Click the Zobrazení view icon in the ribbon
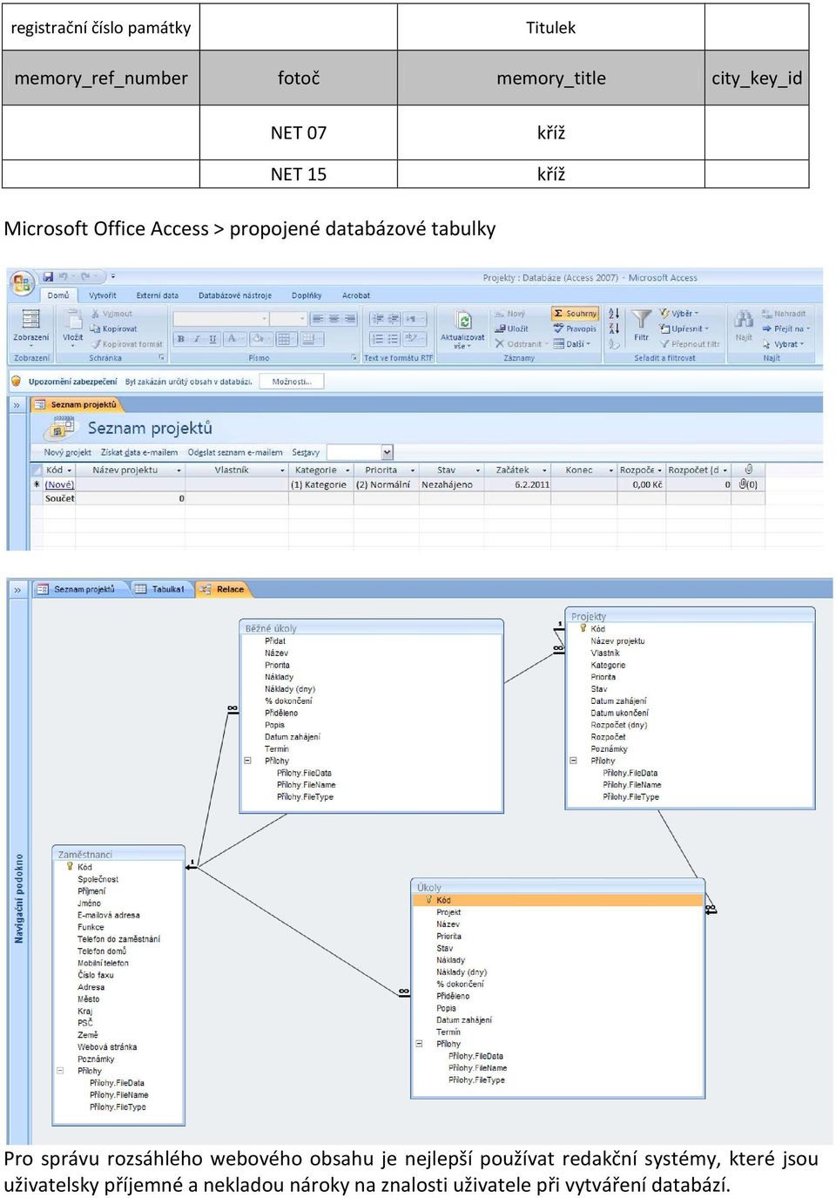This screenshot has height=1198, width=836. (x=30, y=319)
